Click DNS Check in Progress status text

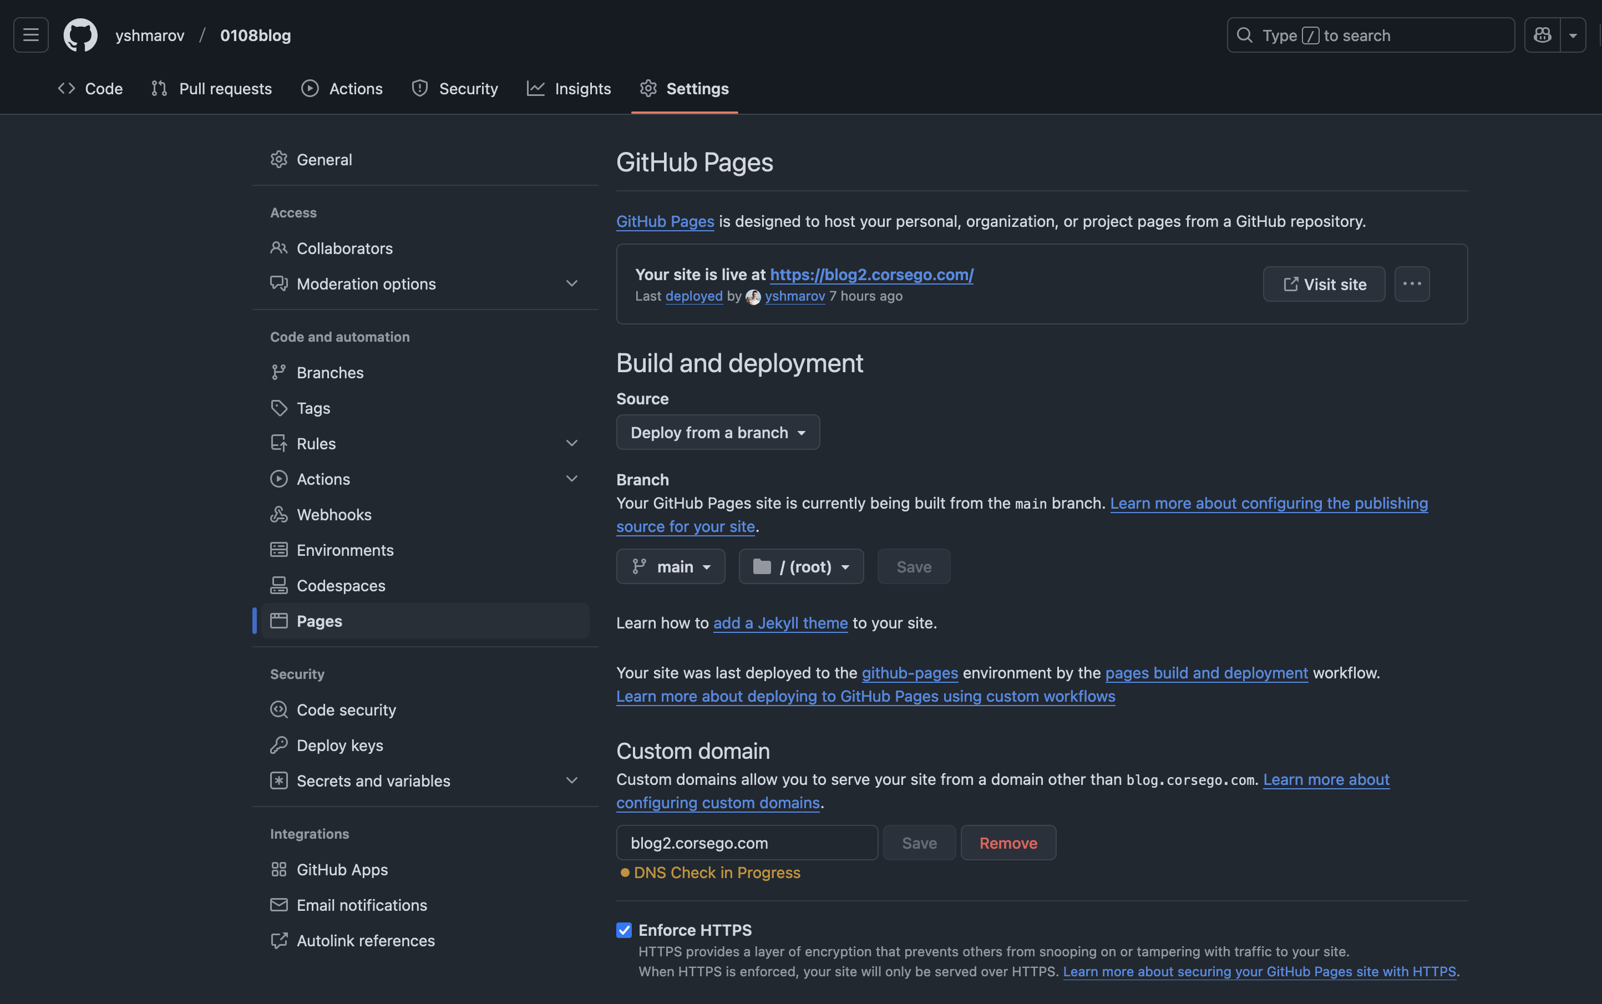pyautogui.click(x=717, y=873)
